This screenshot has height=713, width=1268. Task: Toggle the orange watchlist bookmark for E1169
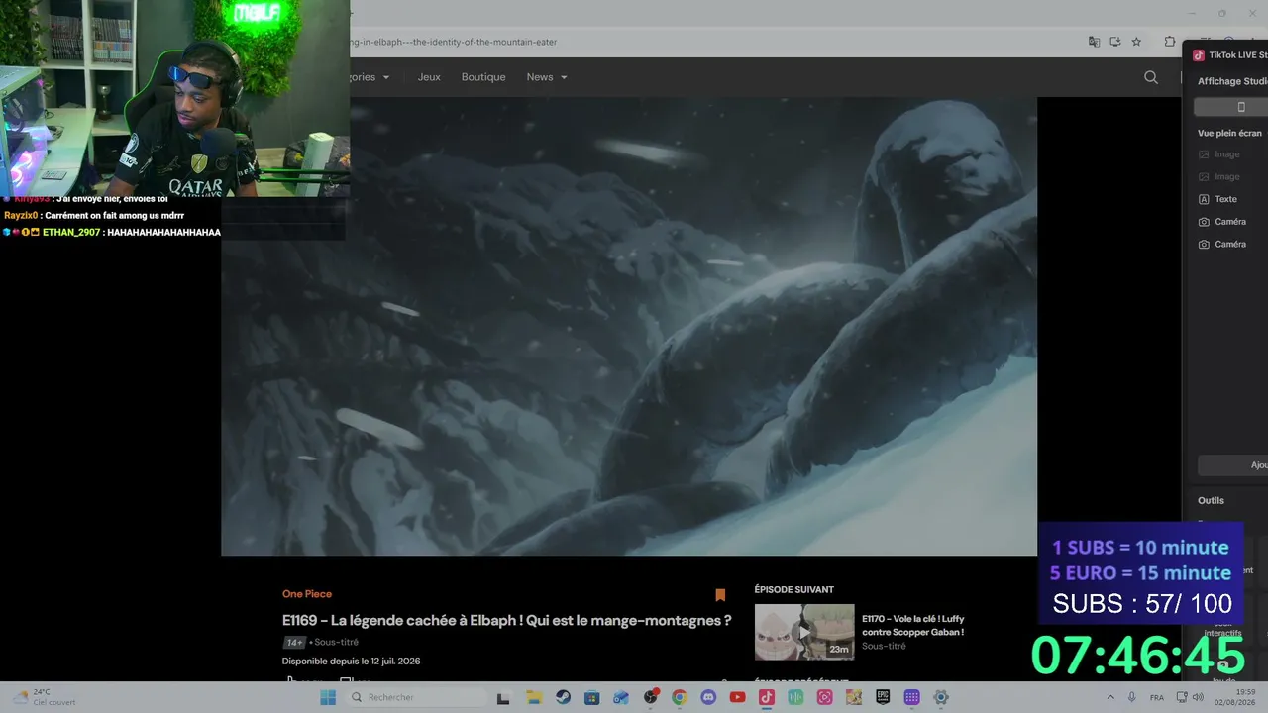pyautogui.click(x=720, y=595)
